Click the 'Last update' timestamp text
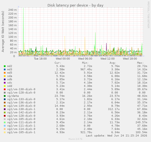Image resolution: width=151 pixels, height=142 pixels. coord(116,136)
